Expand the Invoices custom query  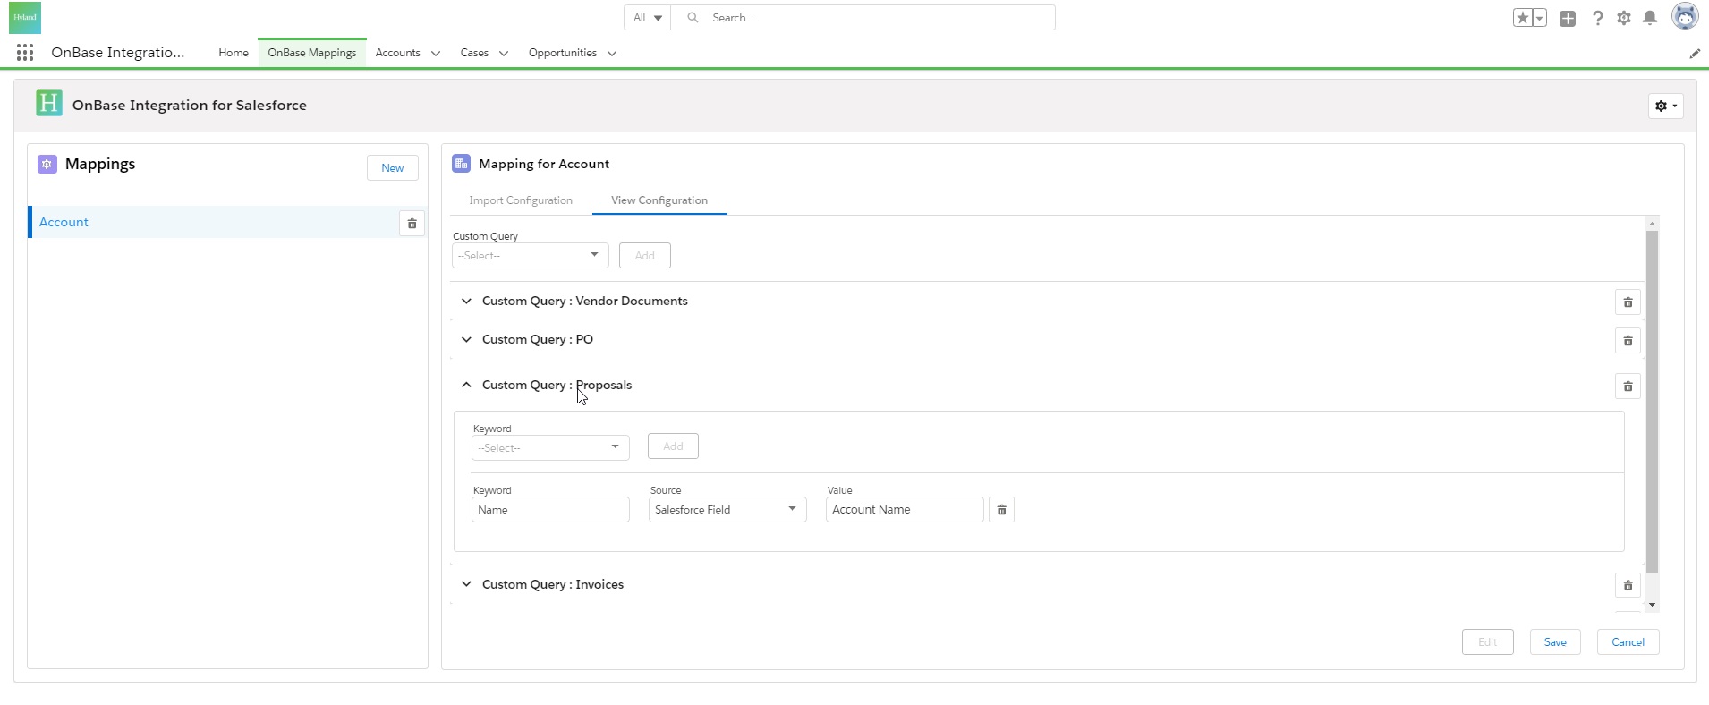(x=466, y=584)
